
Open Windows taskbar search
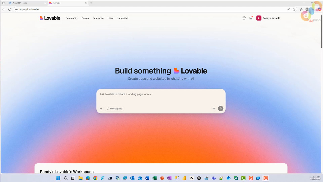point(66,178)
